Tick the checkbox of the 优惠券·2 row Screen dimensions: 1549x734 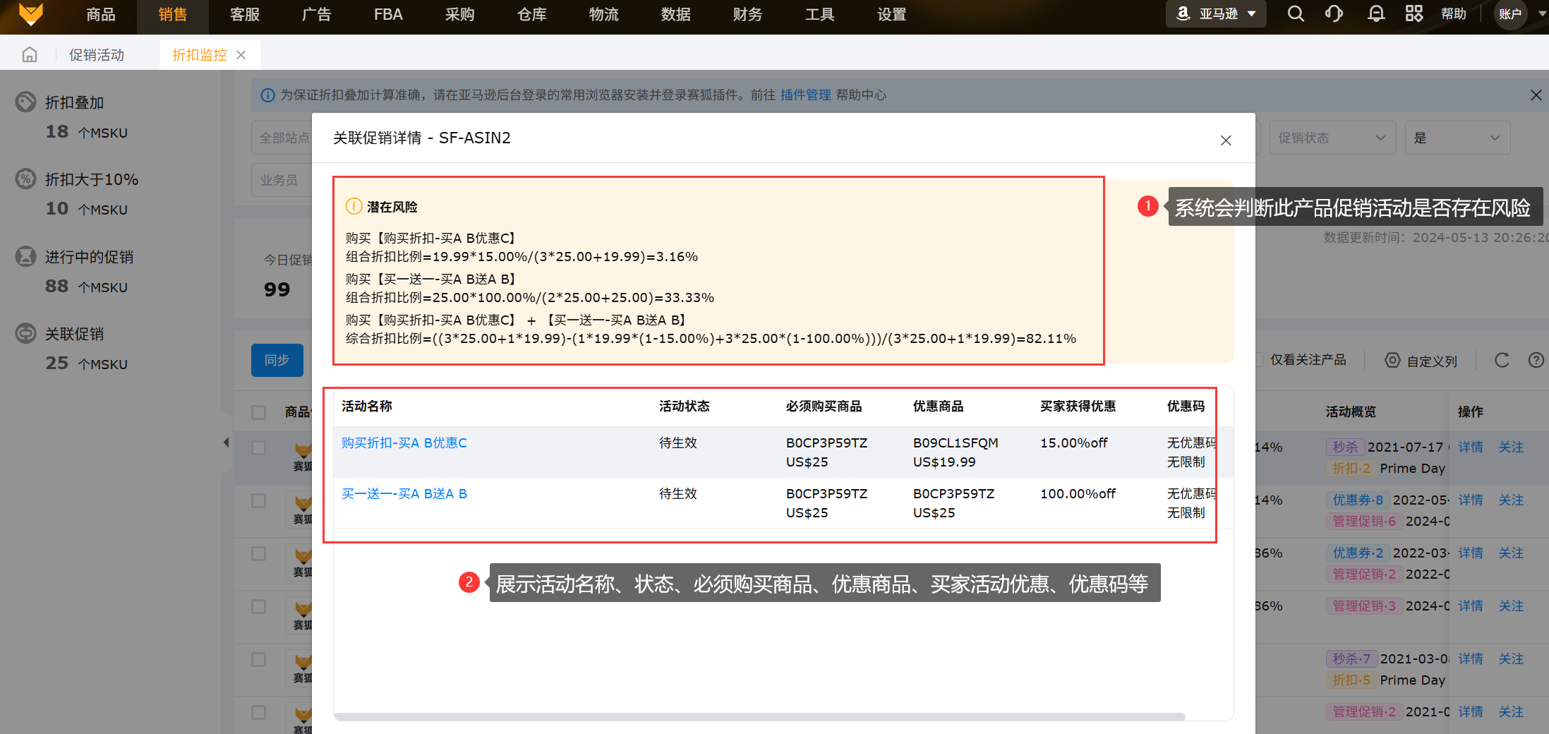click(x=259, y=553)
